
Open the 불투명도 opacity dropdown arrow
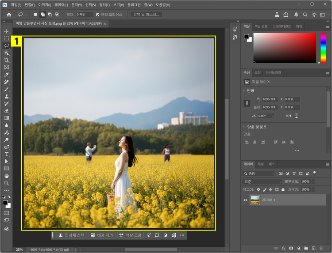313,181
